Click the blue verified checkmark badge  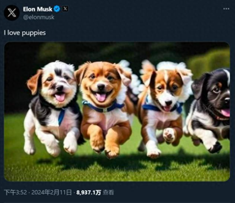[57, 9]
